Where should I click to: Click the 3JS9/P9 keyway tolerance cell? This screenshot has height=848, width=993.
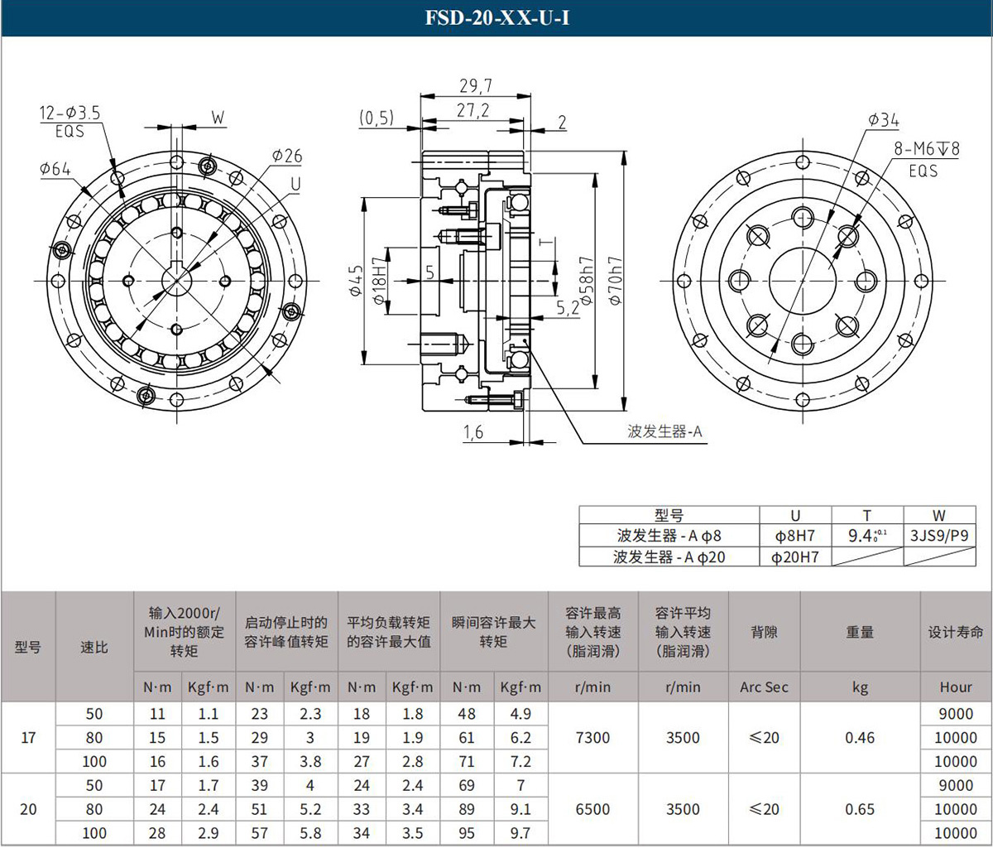coord(938,536)
